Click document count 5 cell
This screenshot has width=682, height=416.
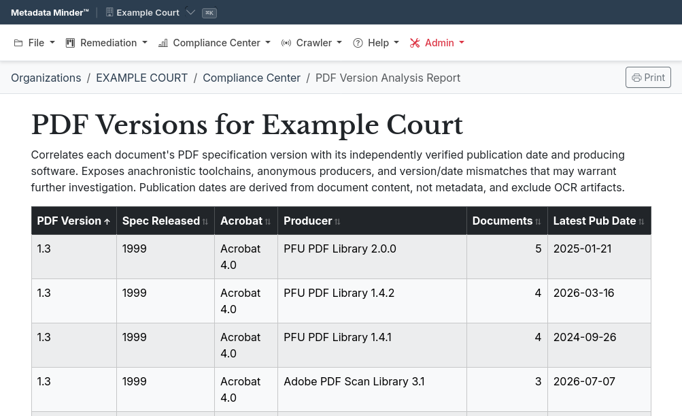[507, 257]
